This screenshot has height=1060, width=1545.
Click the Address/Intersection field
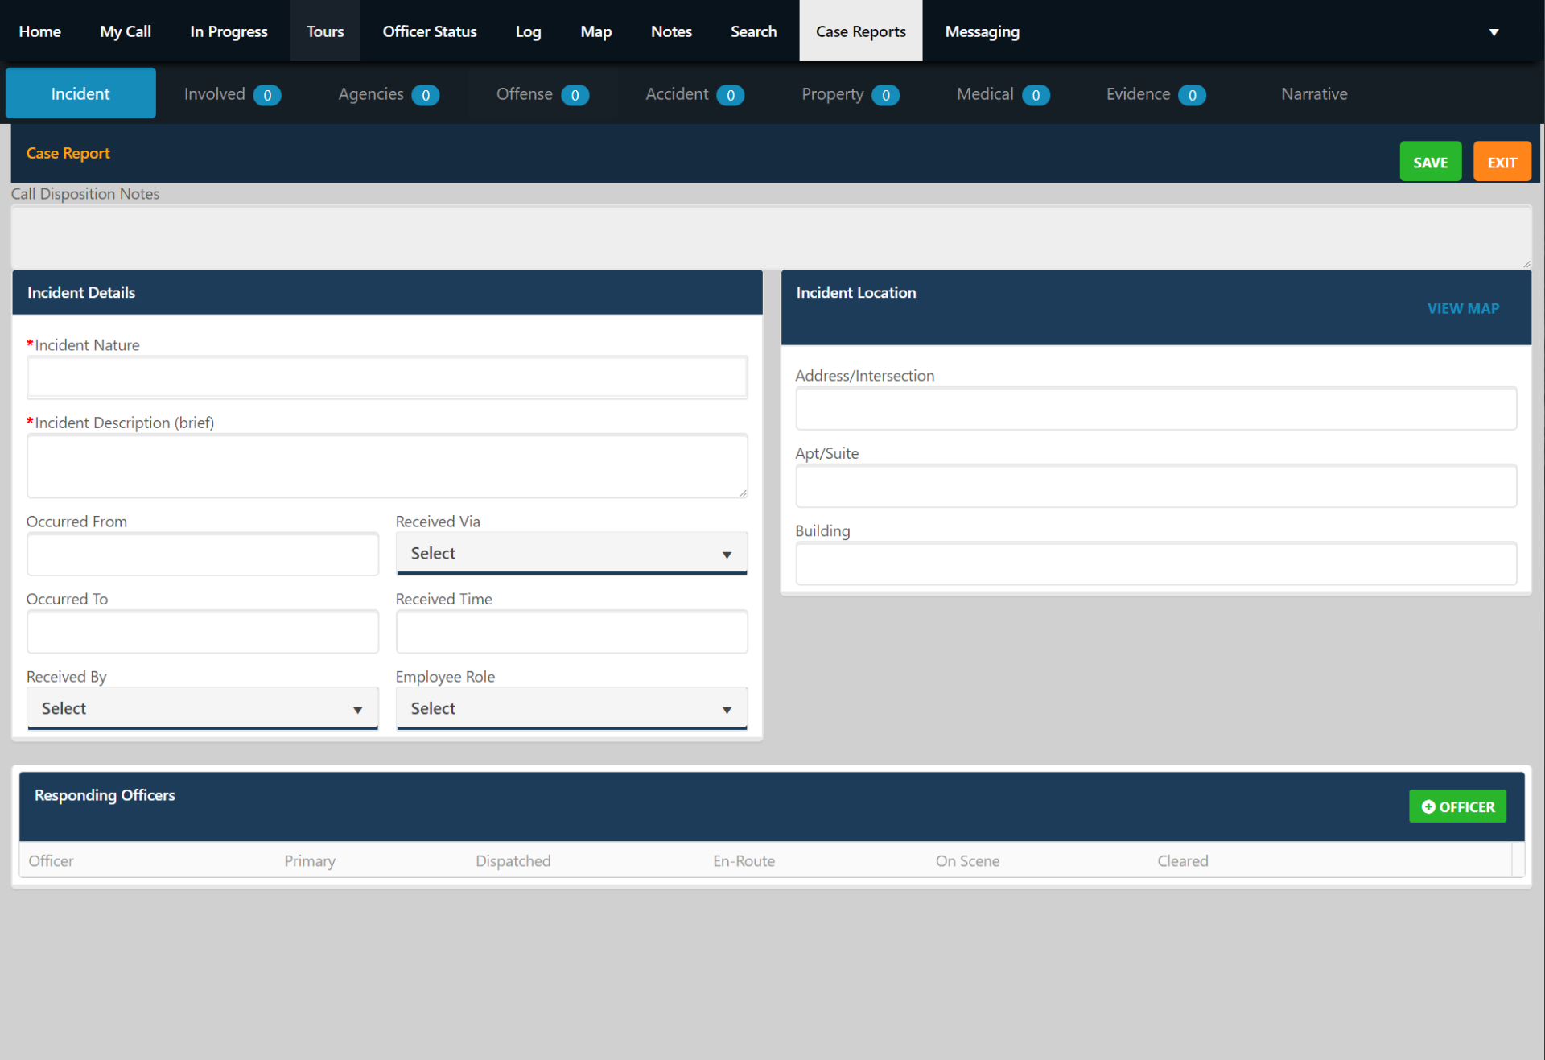coord(1156,408)
